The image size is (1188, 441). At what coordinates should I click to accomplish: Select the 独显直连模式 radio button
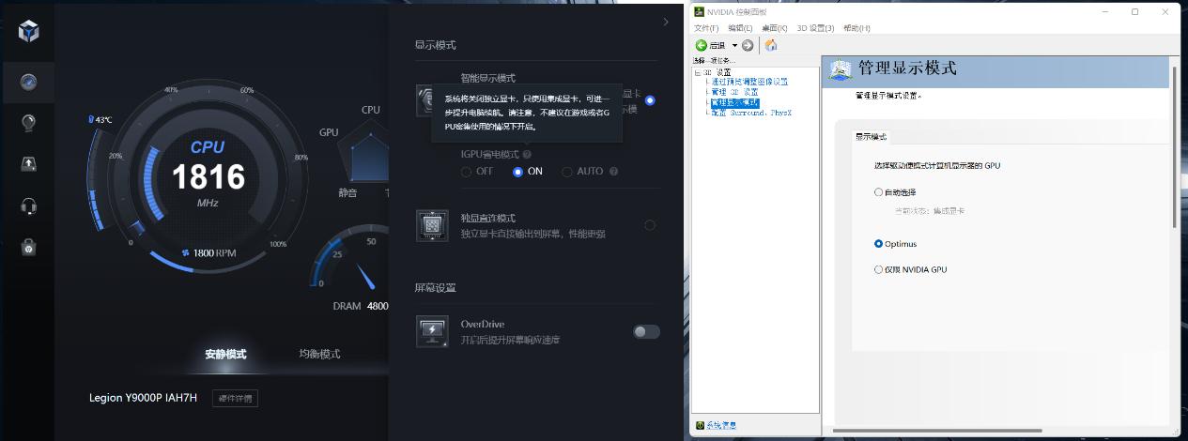650,225
